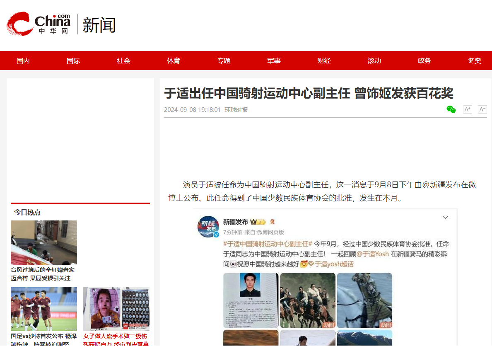Click the medal icon next to 新疆发布

tap(273, 222)
